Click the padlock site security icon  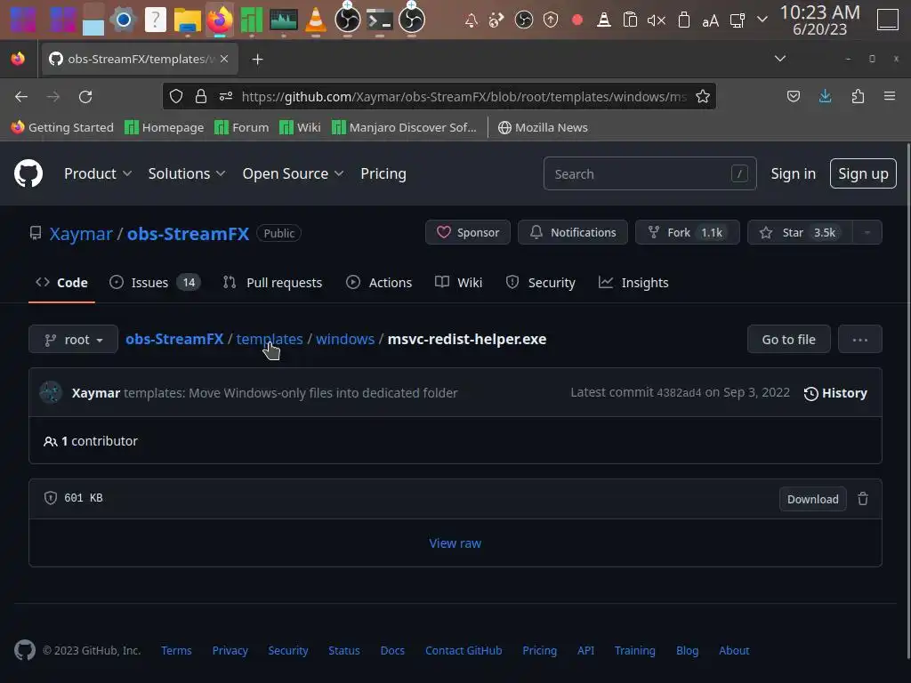point(201,96)
